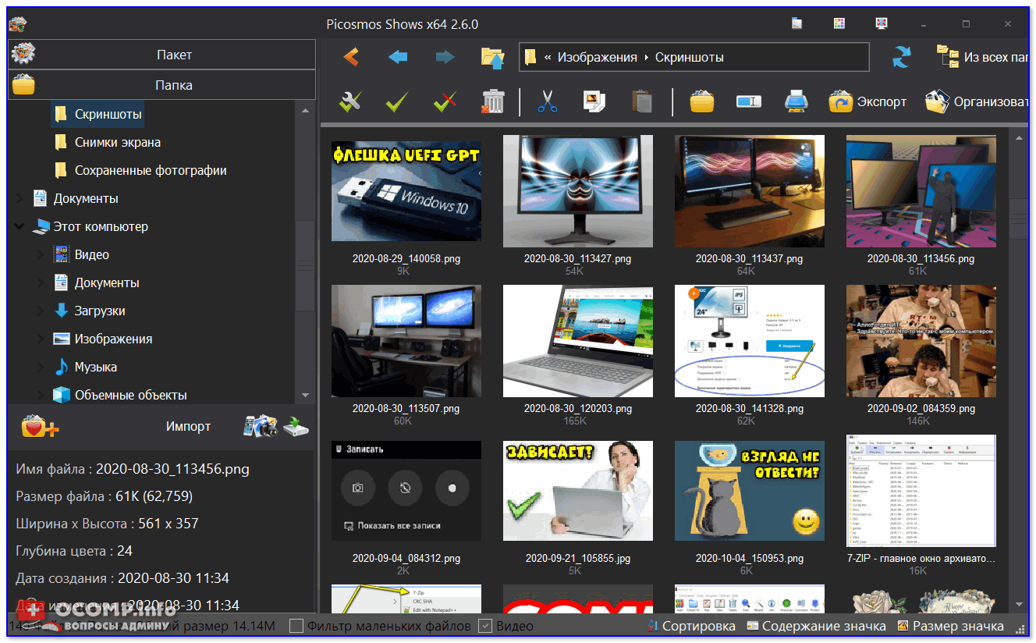1036x643 pixels.
Task: Select thumbnail 2020-08-30_120203.png laptop image
Action: click(x=577, y=341)
